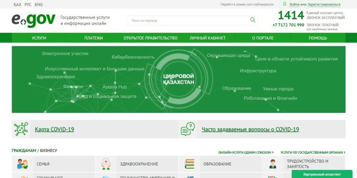Open the УСЛУГИ menu

tap(39, 38)
